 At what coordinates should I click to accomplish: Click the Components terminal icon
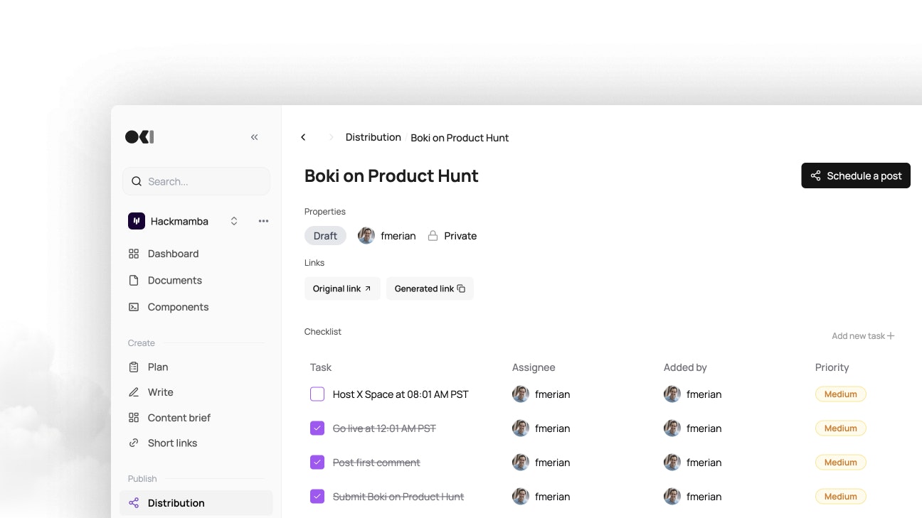(x=134, y=307)
